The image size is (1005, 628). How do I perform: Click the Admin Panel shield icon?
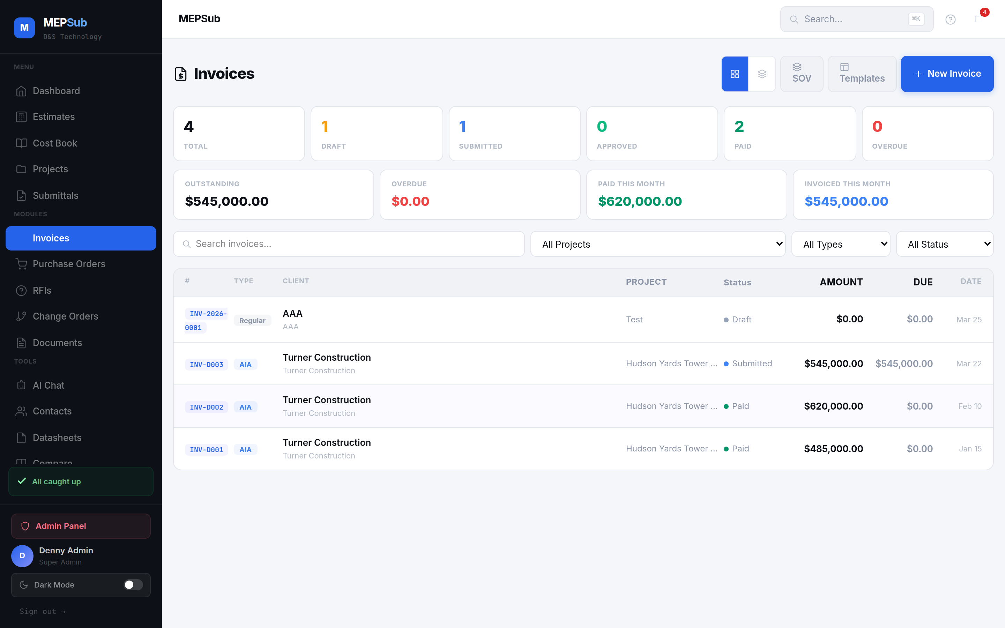[25, 526]
